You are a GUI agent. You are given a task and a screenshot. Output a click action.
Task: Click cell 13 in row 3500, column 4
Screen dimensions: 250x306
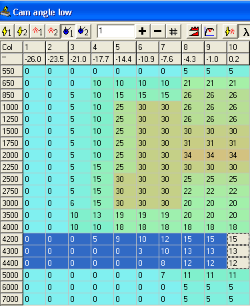(x=103, y=215)
